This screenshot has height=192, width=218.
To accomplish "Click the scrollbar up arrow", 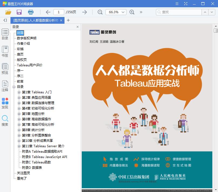I will point(216,26).
